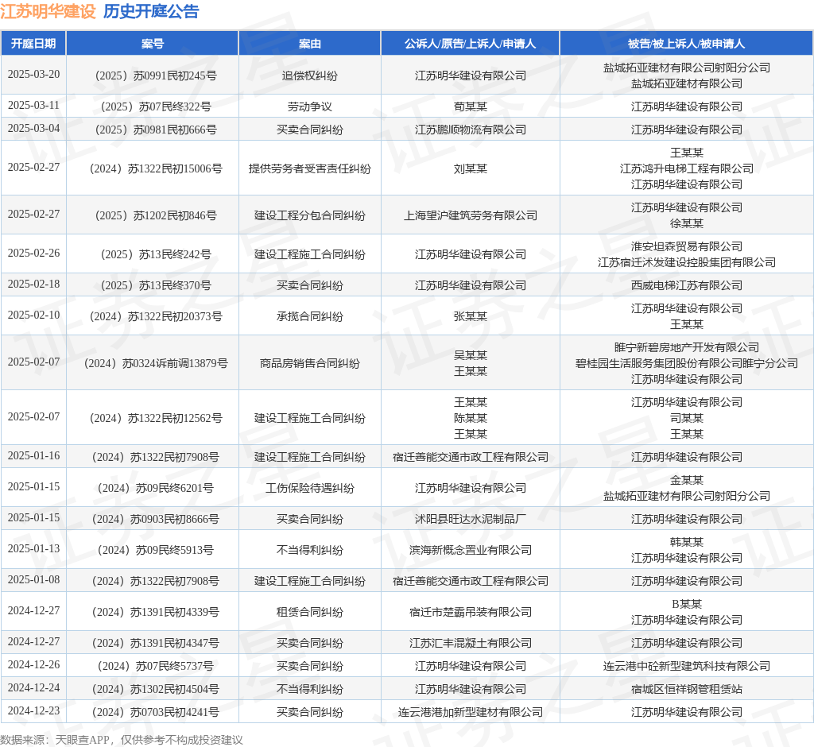Select the date cell 2025-01-13
The height and width of the screenshot is (747, 814).
pyautogui.click(x=33, y=548)
